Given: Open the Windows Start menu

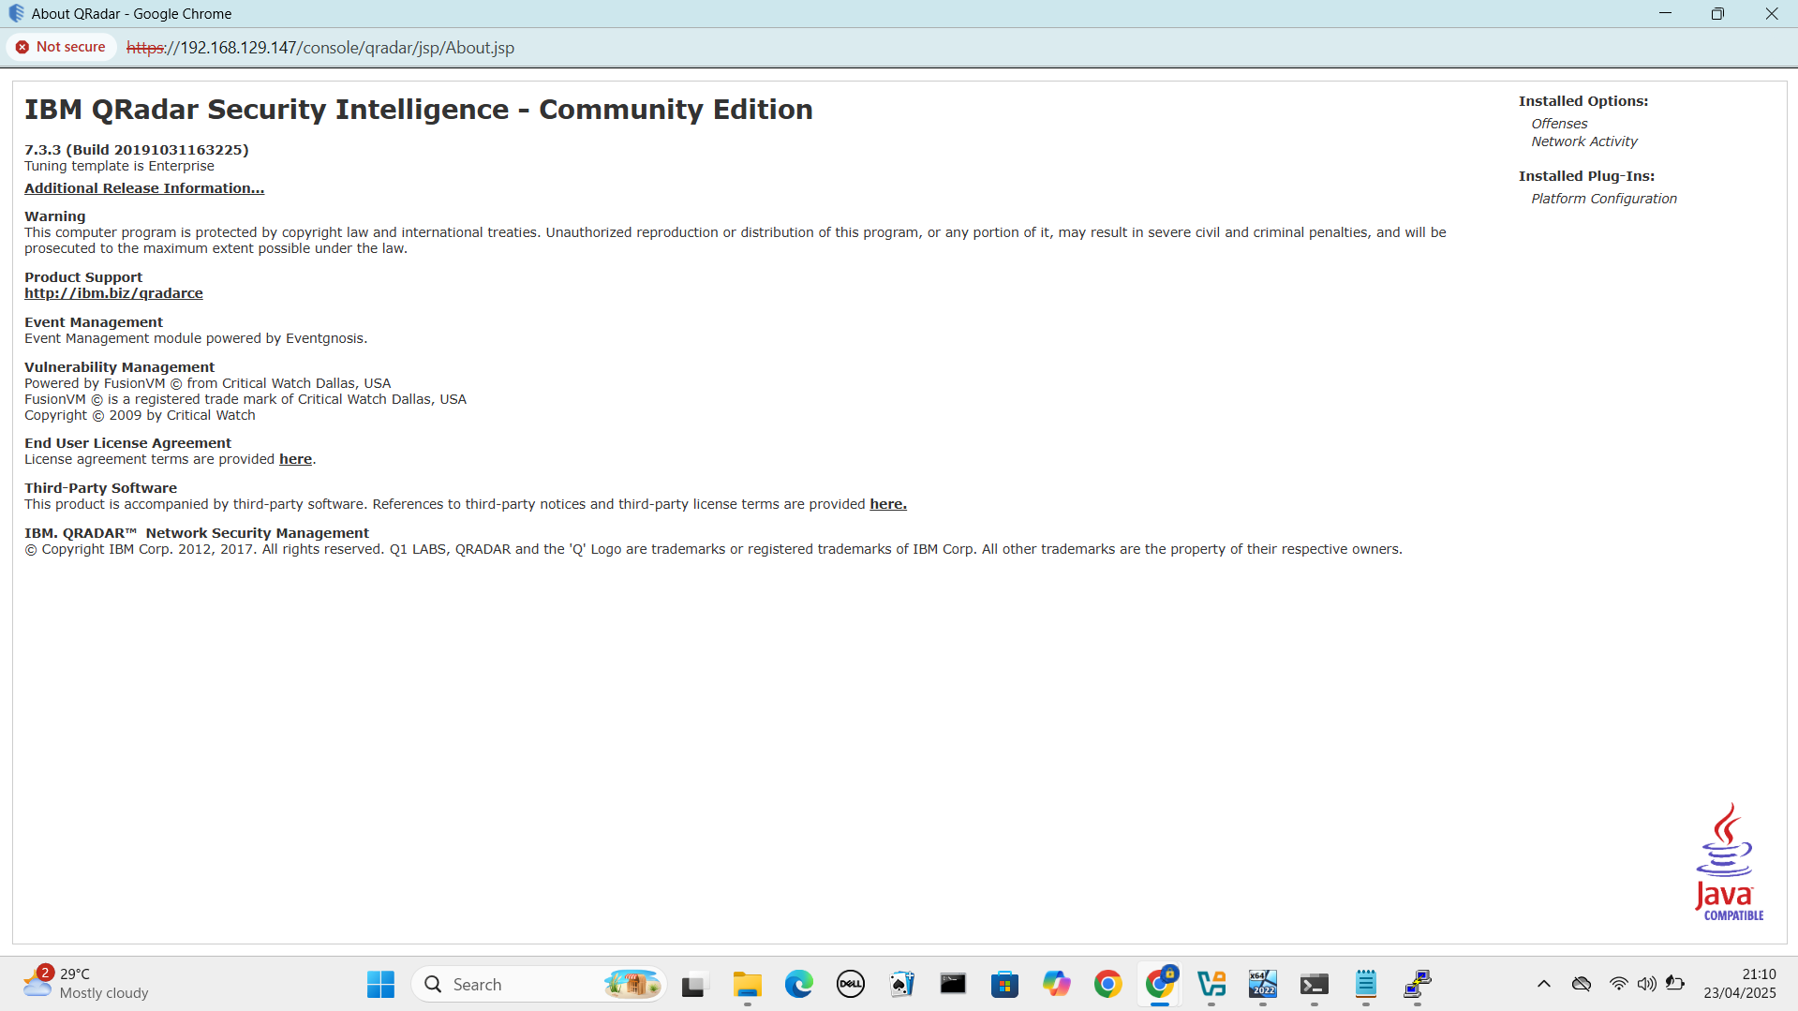Looking at the screenshot, I should tap(380, 984).
